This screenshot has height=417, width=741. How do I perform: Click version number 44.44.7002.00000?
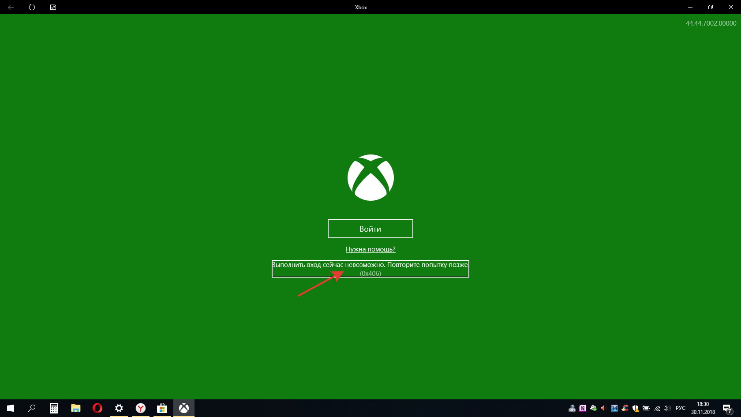pyautogui.click(x=711, y=23)
